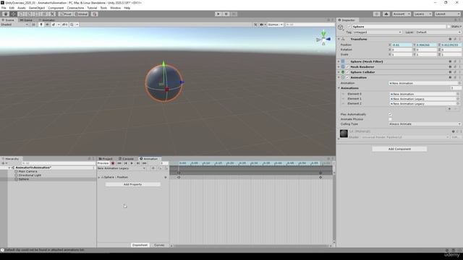Select the Rect tool in toolbar
The width and height of the screenshot is (463, 260).
click(37, 14)
